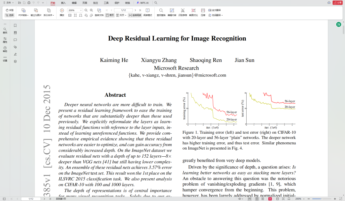Open the bookmarks panel icon

[15, 26]
